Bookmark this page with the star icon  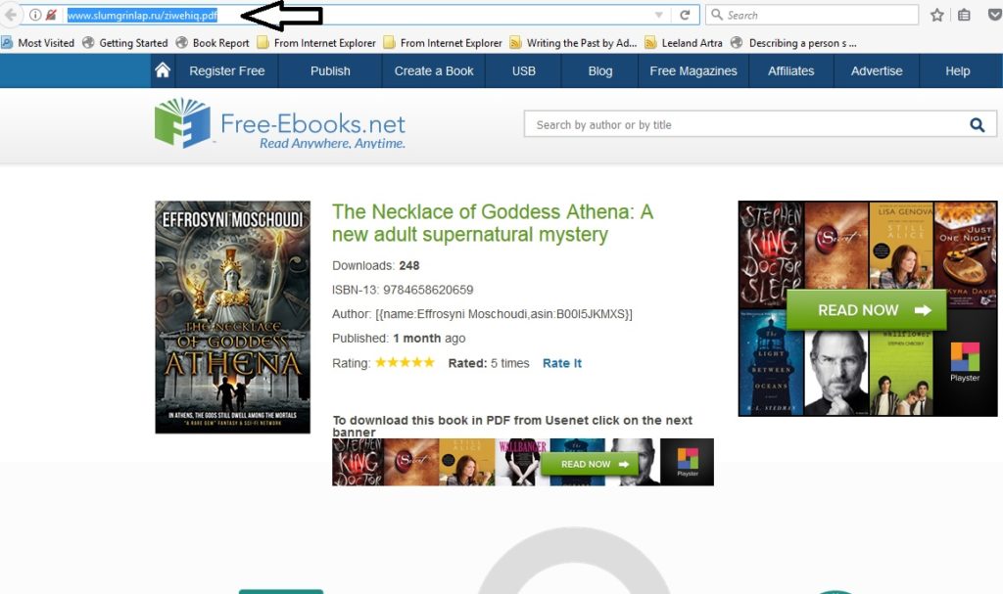coord(937,15)
